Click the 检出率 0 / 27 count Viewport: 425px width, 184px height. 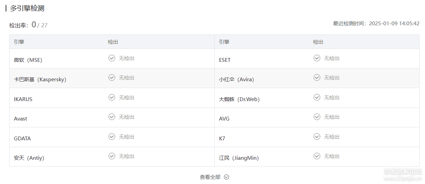tap(39, 25)
